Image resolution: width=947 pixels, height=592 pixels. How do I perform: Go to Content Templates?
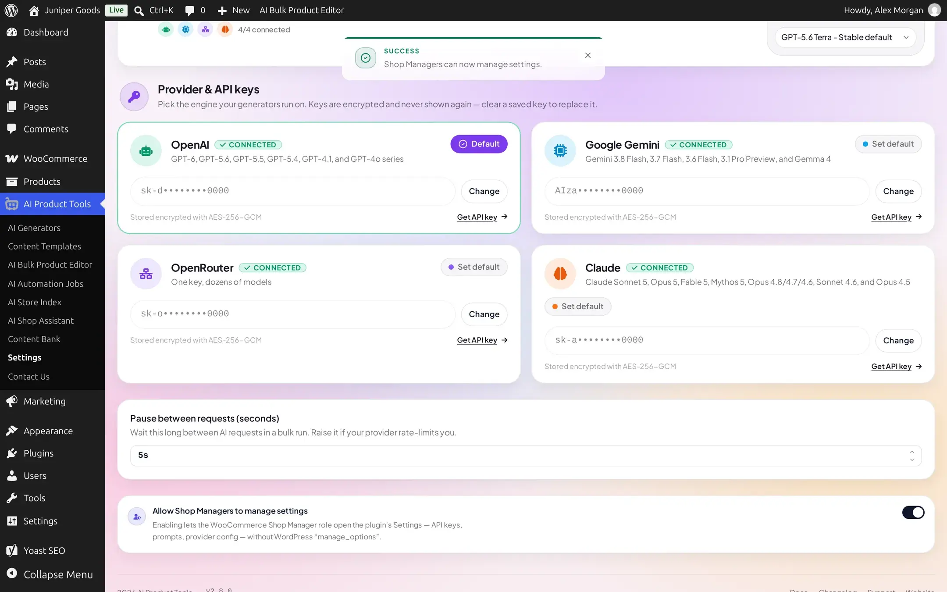pos(44,246)
